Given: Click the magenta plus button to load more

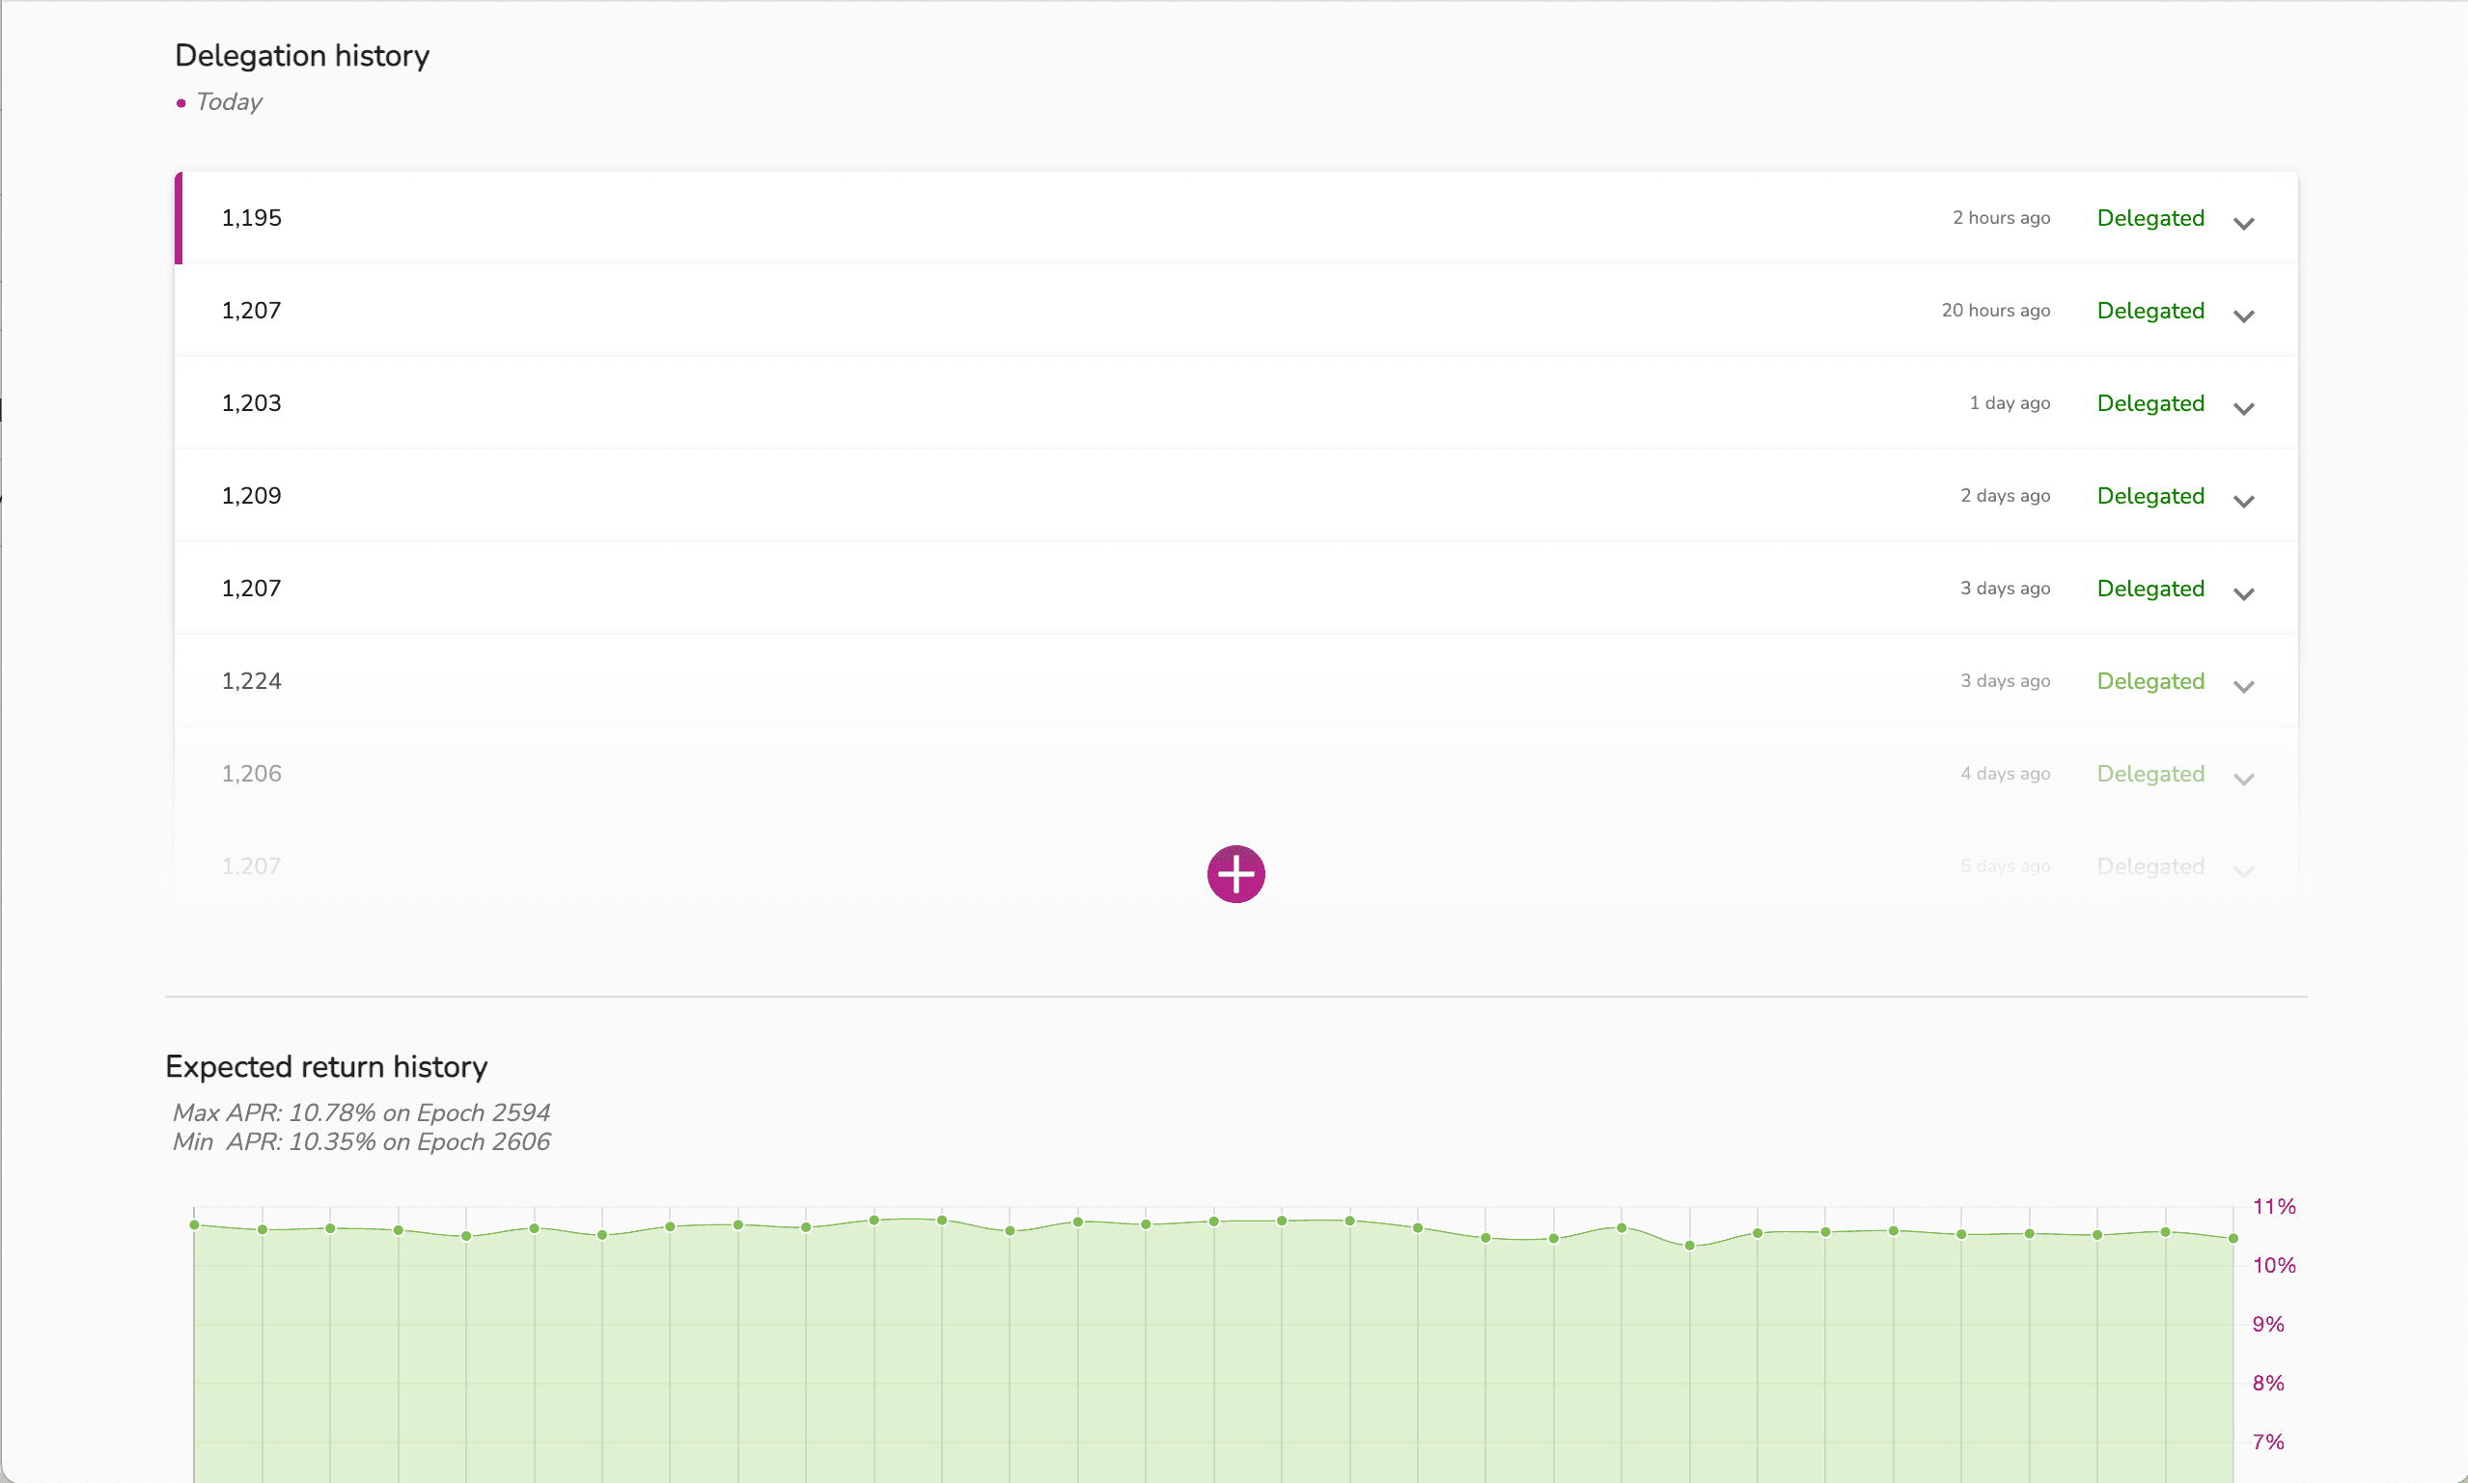Looking at the screenshot, I should pyautogui.click(x=1235, y=874).
